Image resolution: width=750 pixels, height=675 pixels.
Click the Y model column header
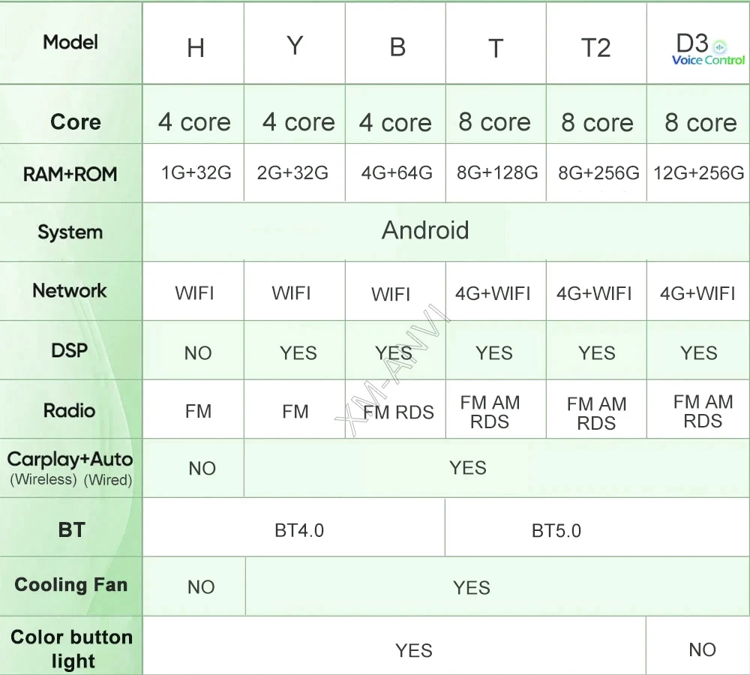tap(295, 46)
